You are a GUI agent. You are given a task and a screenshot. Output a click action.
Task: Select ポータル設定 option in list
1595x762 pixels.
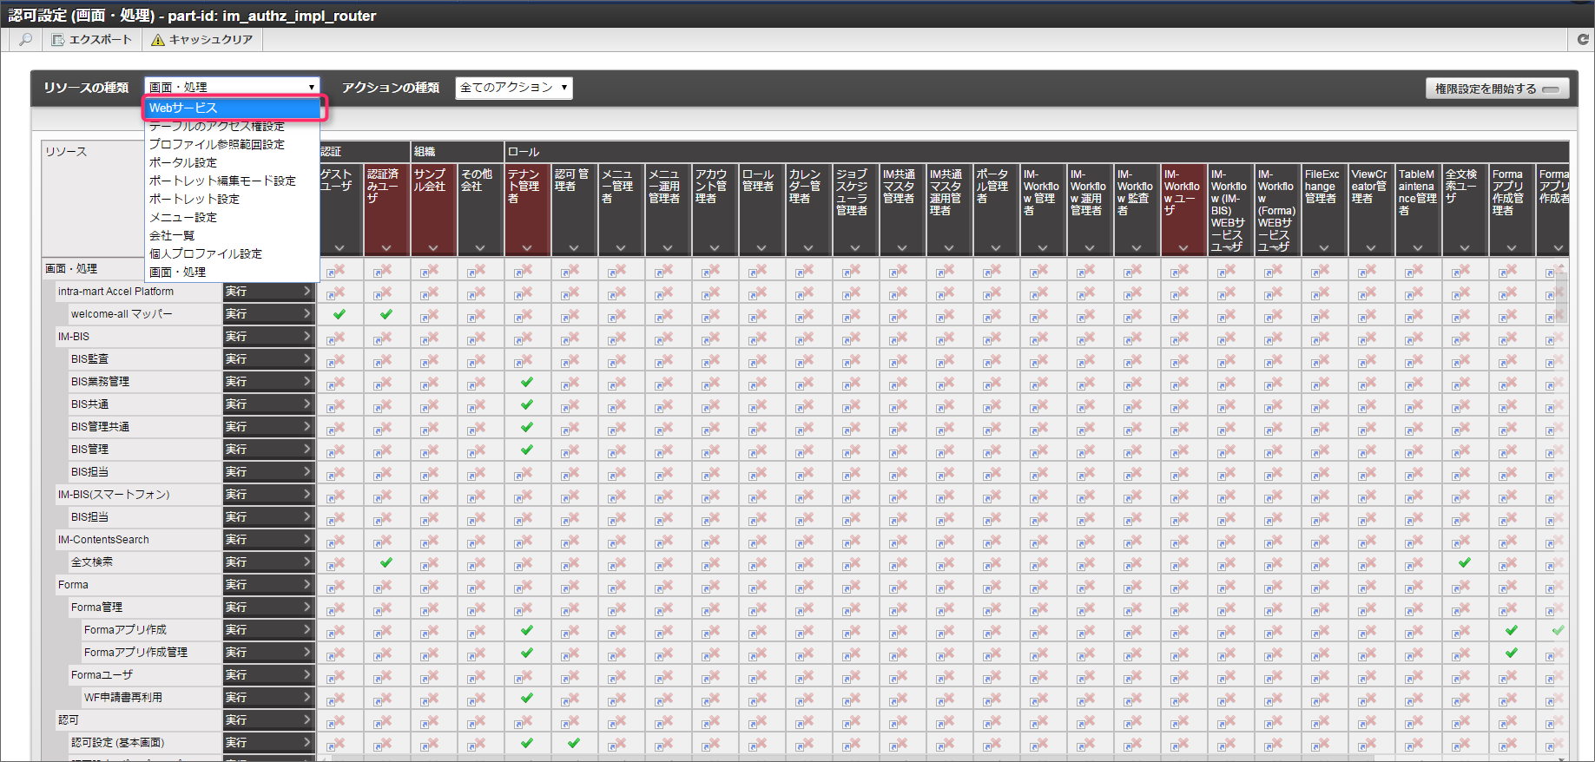point(233,162)
